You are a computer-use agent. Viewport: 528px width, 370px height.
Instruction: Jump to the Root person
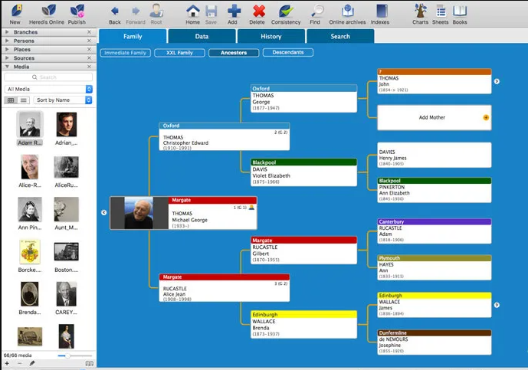(x=156, y=11)
